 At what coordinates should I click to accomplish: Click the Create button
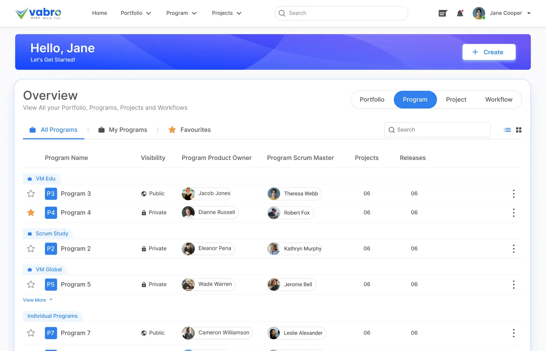(x=489, y=52)
